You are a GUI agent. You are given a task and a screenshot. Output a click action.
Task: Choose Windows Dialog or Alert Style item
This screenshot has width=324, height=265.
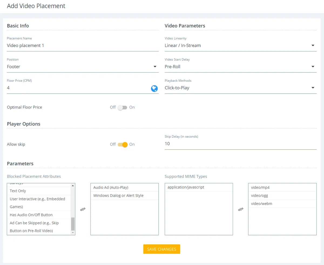[118, 195]
